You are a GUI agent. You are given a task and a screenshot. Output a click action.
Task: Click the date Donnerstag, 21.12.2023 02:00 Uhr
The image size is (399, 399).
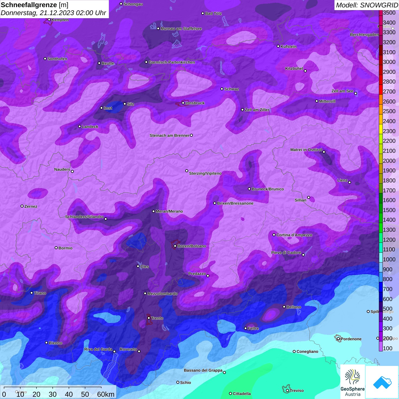click(x=53, y=13)
